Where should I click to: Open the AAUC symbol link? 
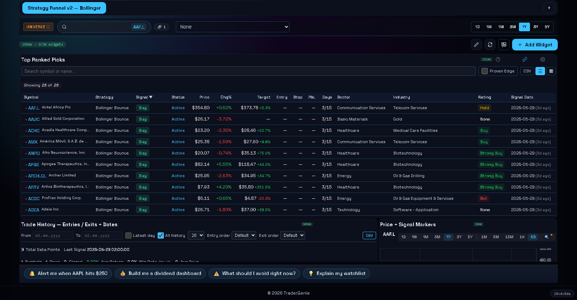point(34,119)
